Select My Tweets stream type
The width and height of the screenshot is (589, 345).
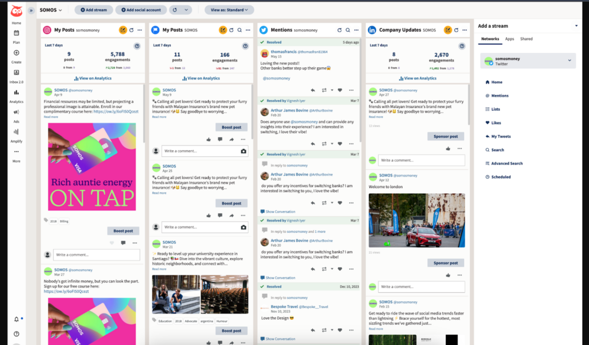point(498,137)
